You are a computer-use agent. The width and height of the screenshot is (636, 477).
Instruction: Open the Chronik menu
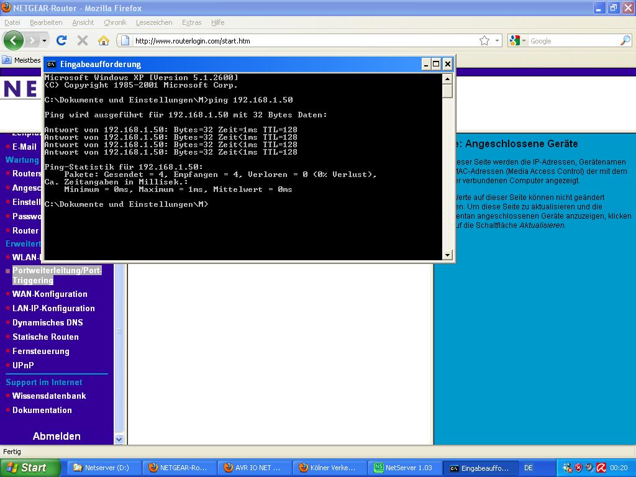(115, 23)
